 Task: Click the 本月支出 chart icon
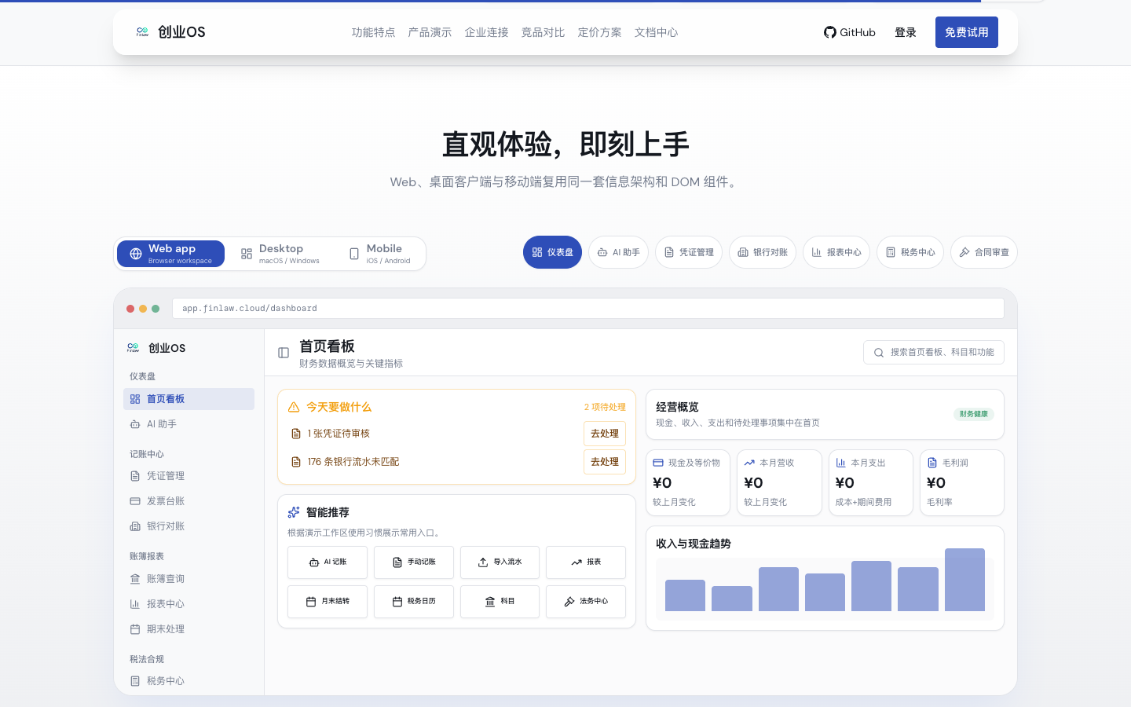click(x=841, y=463)
